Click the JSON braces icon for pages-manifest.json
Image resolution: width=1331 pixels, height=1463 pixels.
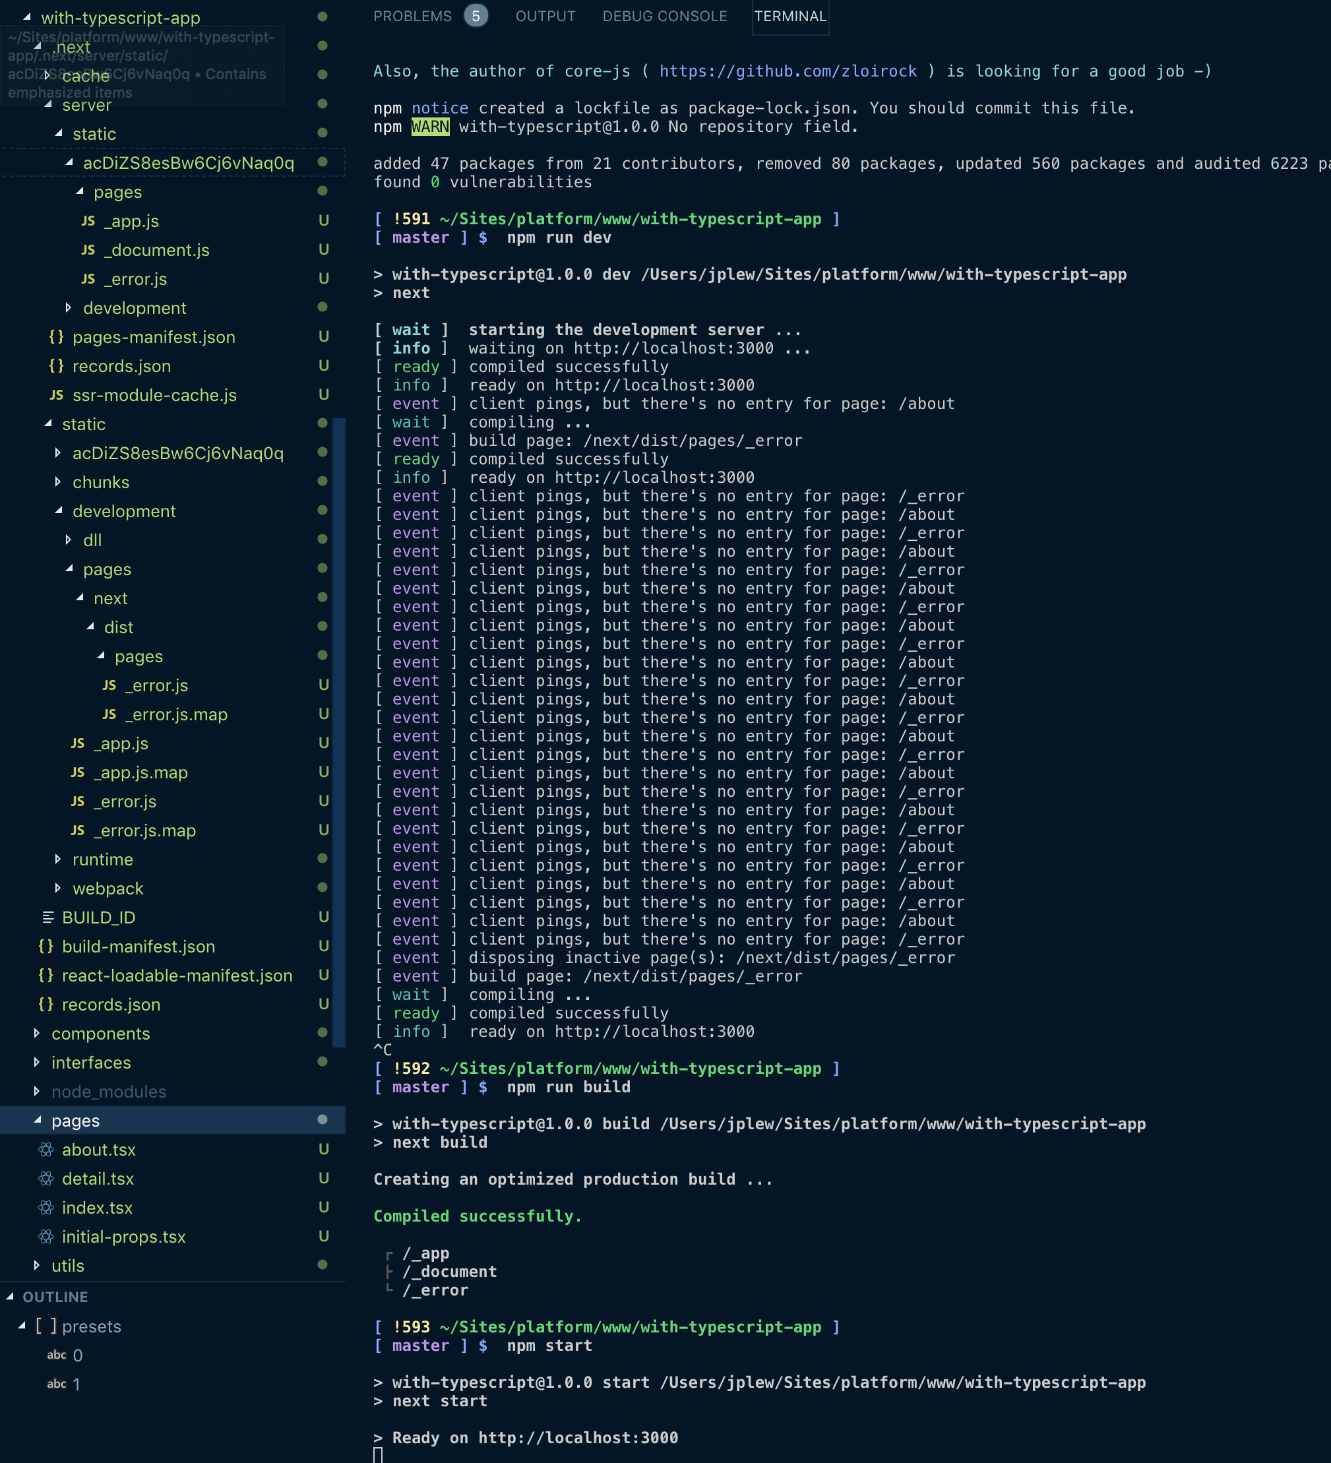[x=56, y=336]
